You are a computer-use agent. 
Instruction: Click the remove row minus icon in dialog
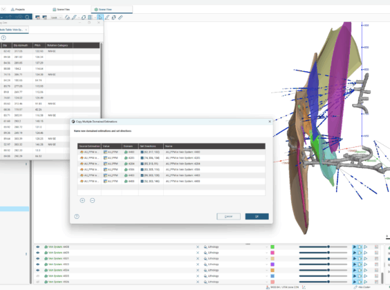point(92,200)
